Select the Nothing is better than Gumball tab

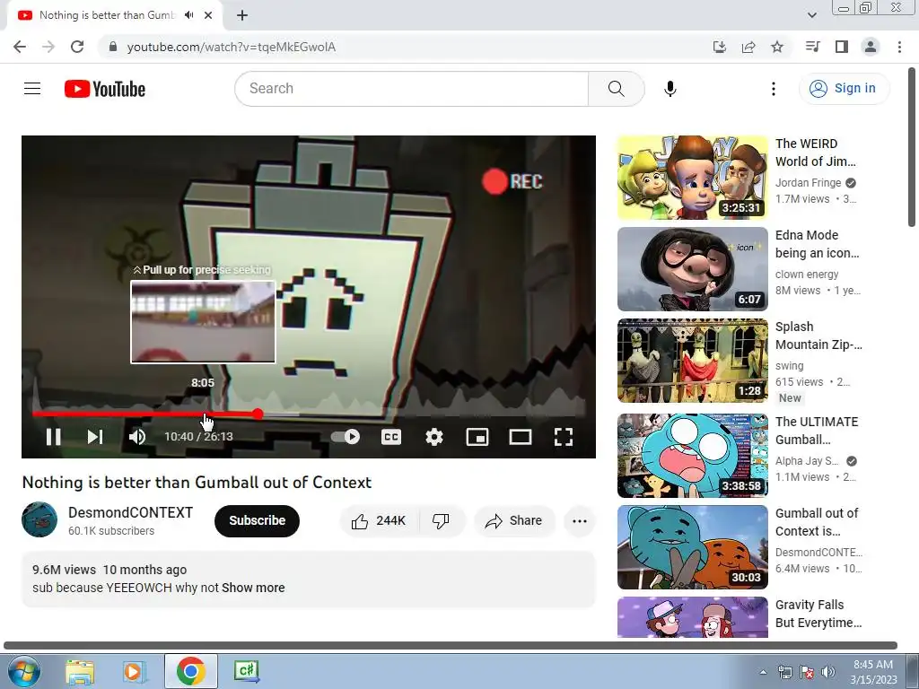[x=107, y=15]
